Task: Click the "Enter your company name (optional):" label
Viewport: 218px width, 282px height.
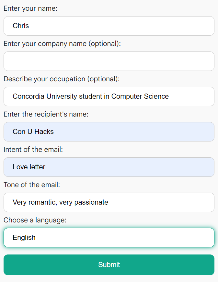Action: [x=62, y=44]
